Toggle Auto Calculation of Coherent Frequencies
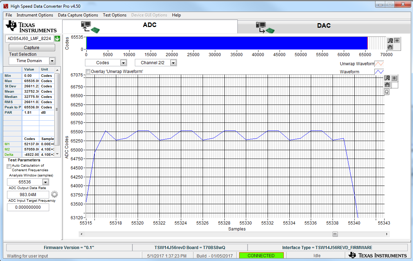 click(9, 166)
